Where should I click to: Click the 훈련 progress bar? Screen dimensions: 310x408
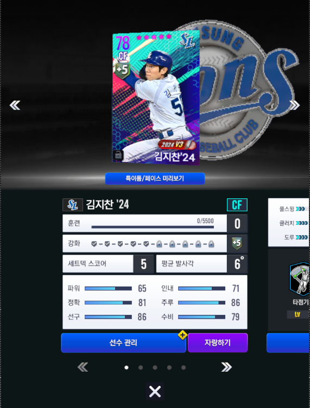(x=153, y=227)
